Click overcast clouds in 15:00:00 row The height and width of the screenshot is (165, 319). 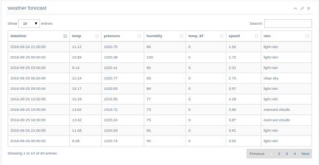click(277, 110)
